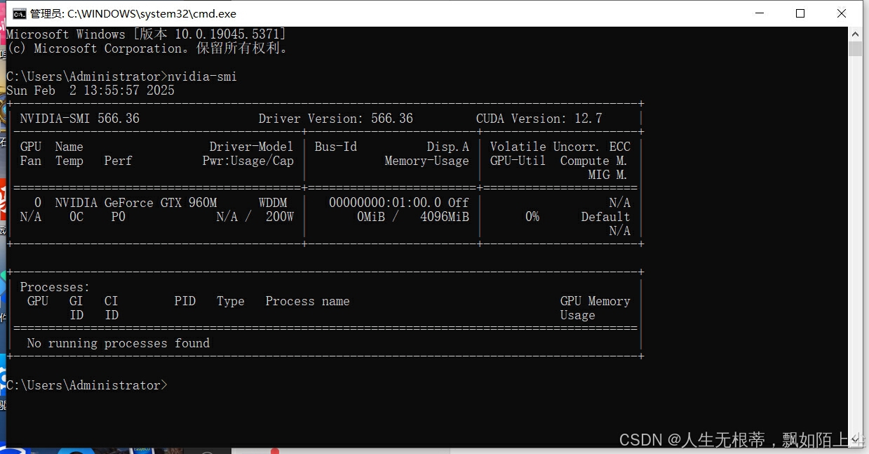869x454 pixels.
Task: Click the 'Perf' column header
Action: pyautogui.click(x=118, y=161)
